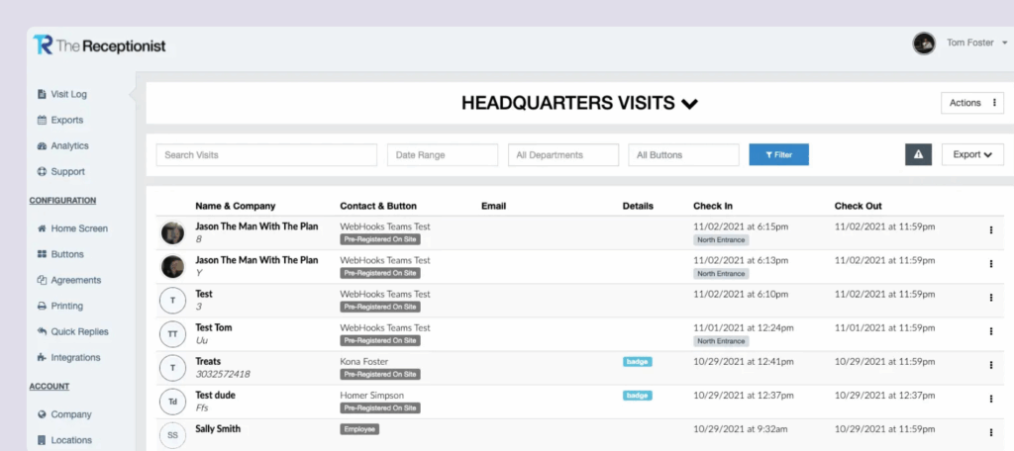Select visitor name Sally Smith

(218, 428)
